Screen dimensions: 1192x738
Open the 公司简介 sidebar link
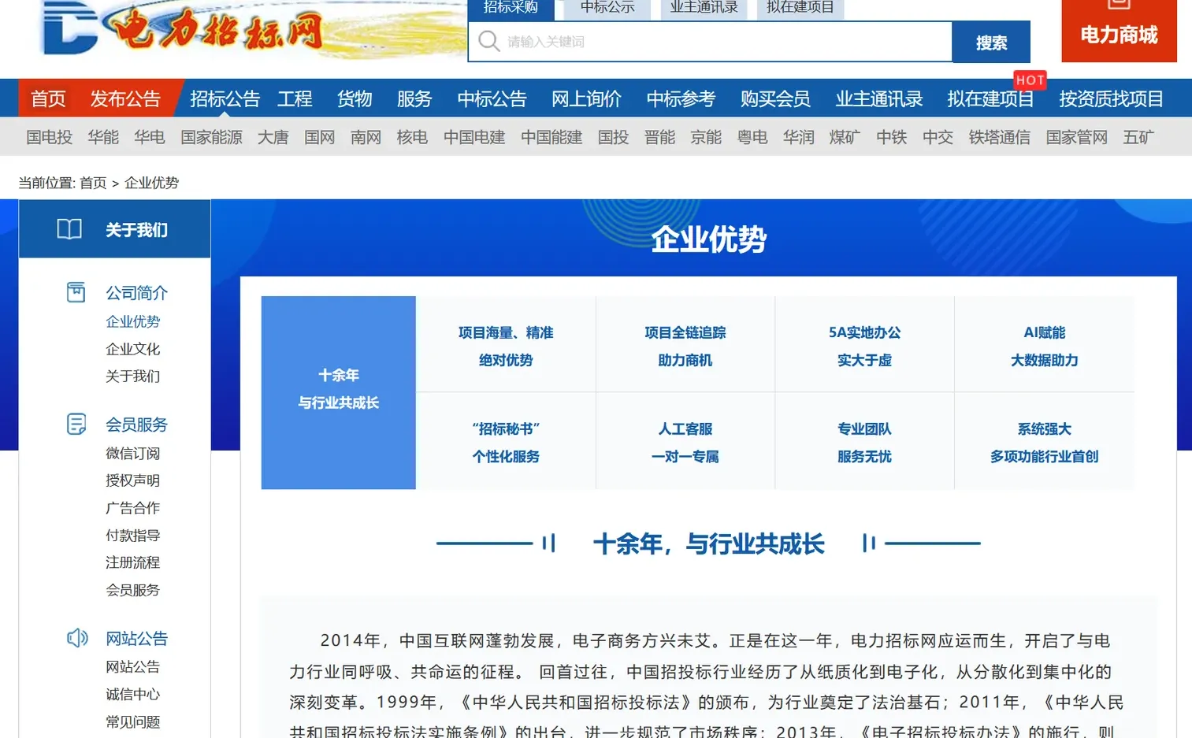pyautogui.click(x=136, y=292)
